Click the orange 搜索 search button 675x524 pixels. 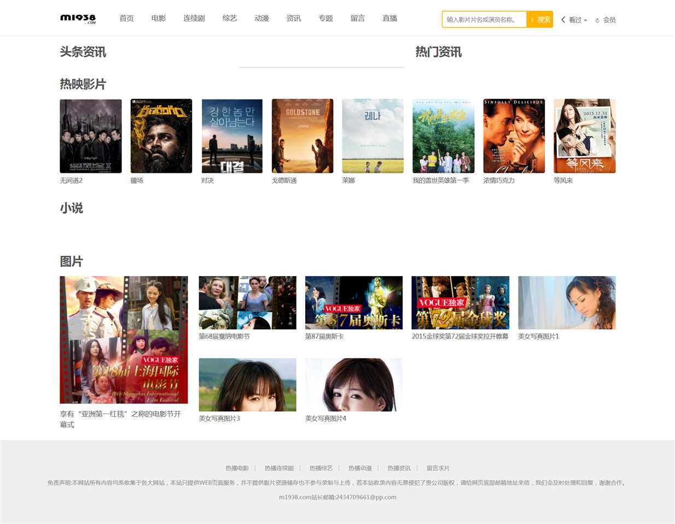(x=540, y=19)
